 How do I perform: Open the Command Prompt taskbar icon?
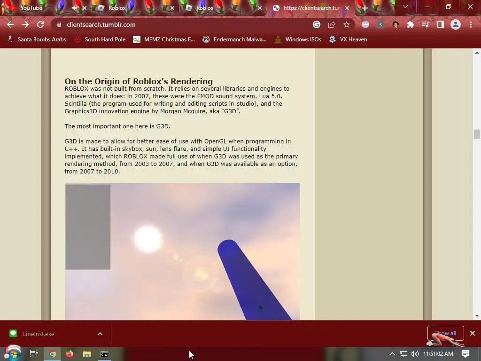point(104,354)
